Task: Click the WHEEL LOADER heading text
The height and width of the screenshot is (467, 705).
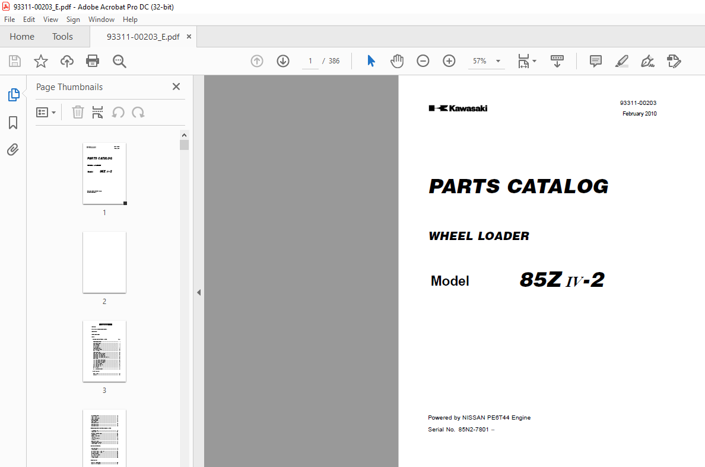Action: (x=479, y=236)
